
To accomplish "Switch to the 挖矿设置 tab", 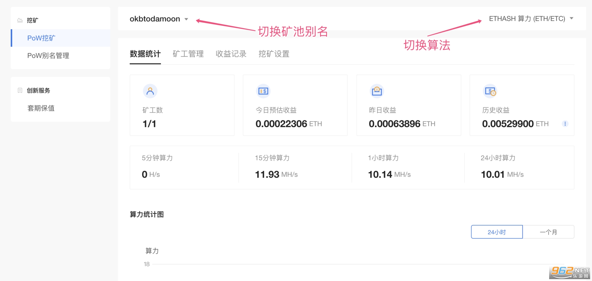I will 274,54.
